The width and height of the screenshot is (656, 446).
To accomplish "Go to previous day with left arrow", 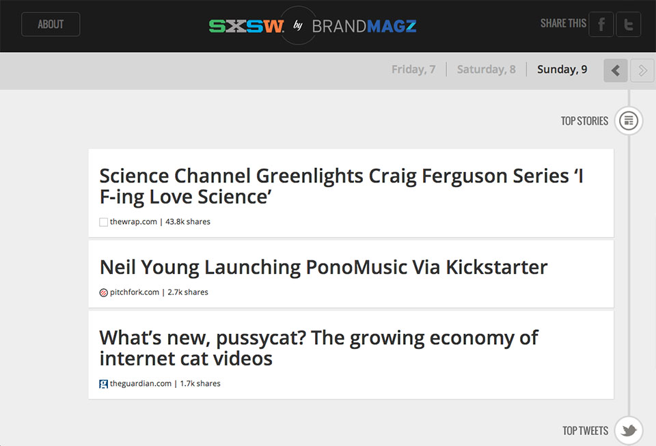I will pyautogui.click(x=616, y=70).
